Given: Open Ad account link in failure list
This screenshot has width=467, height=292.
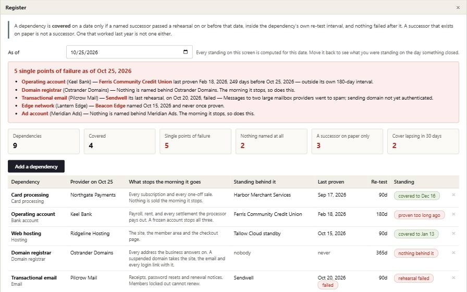Looking at the screenshot, I should tap(35, 114).
